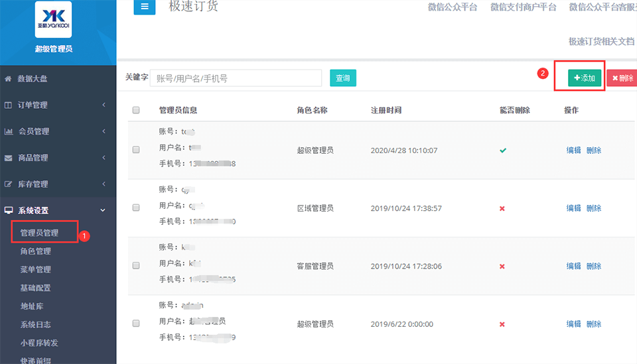Click the red 删除 button in toolbar

(622, 78)
